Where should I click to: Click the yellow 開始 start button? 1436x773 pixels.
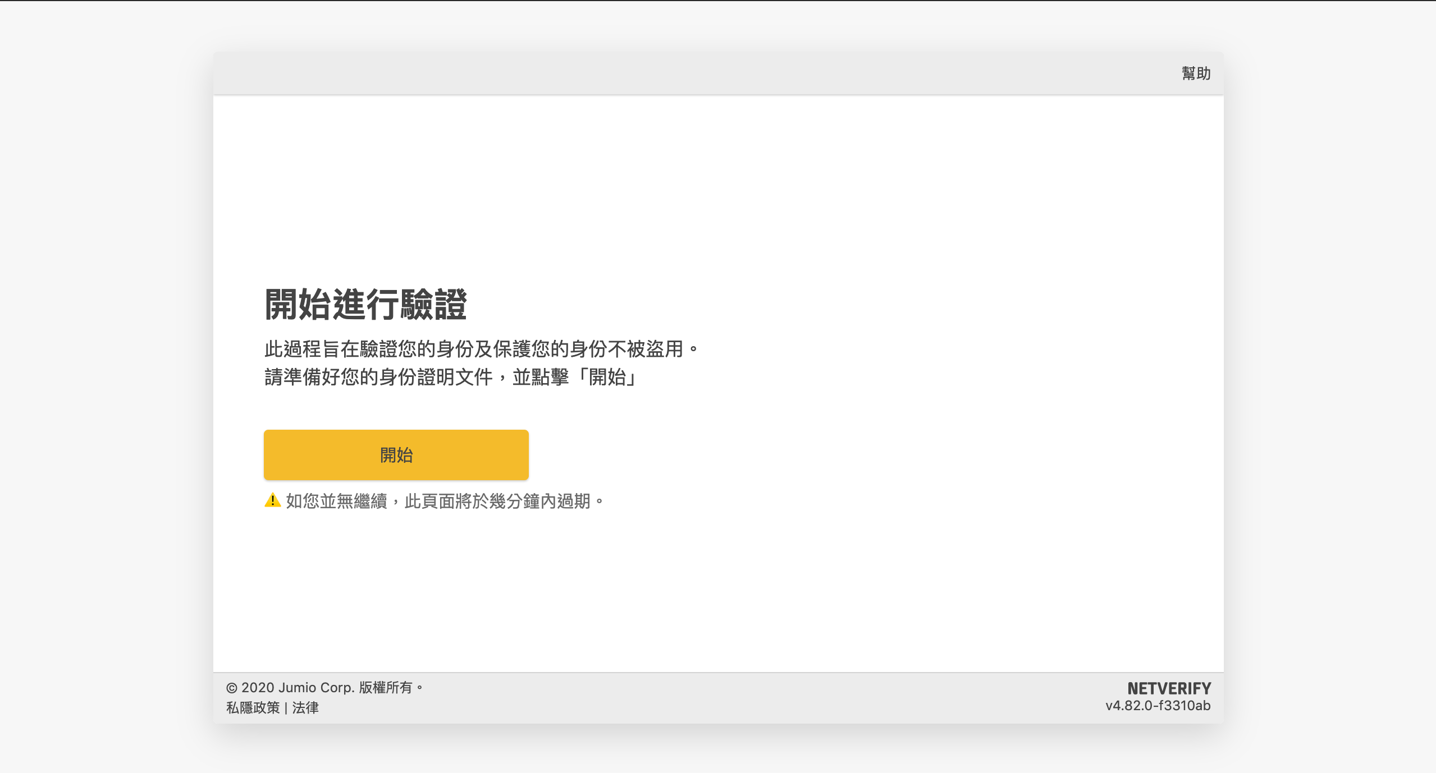click(396, 455)
